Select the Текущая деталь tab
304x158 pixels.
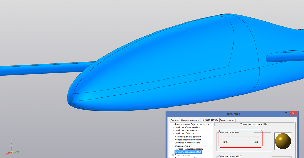pos(210,120)
